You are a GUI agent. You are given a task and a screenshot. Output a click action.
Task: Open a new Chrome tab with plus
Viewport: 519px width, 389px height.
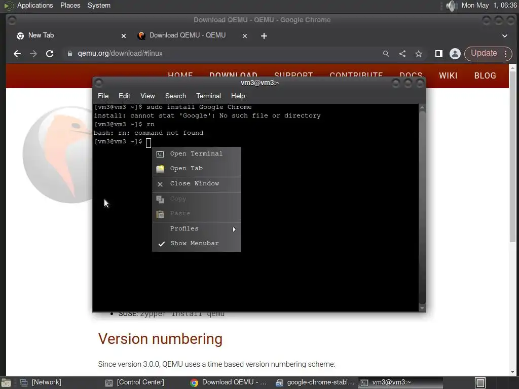pyautogui.click(x=264, y=36)
